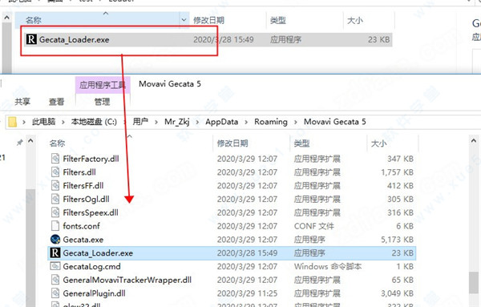Expand chevron after 用户 in address bar
The image size is (481, 307).
pos(156,122)
